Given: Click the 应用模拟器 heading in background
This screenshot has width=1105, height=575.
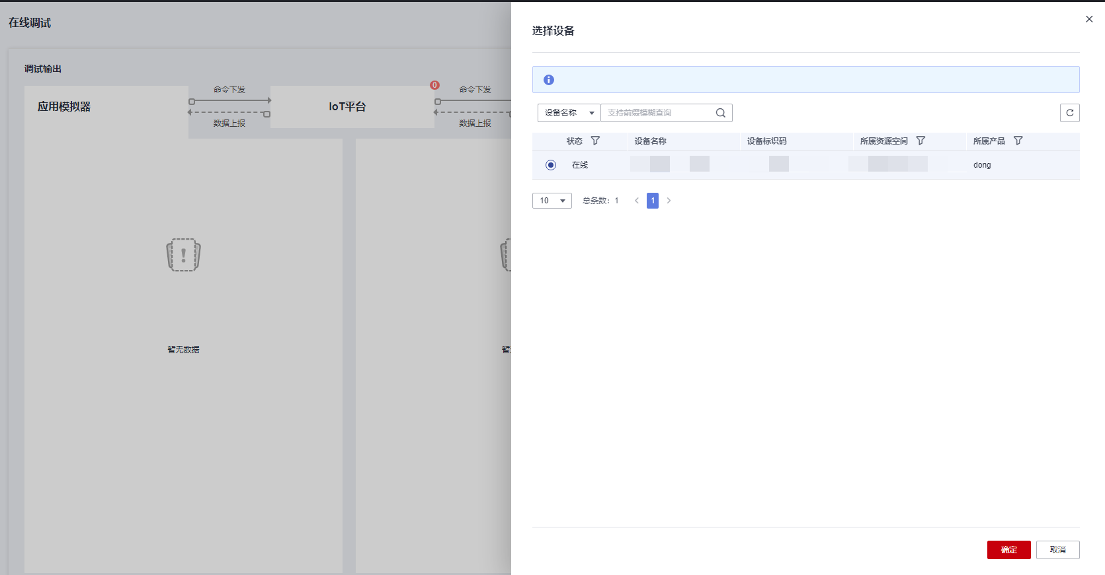Looking at the screenshot, I should click(64, 107).
